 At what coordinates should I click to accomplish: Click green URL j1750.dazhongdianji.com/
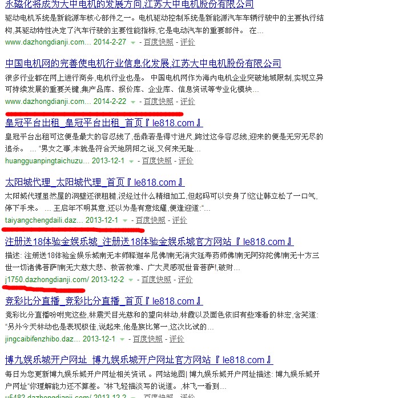click(x=47, y=279)
